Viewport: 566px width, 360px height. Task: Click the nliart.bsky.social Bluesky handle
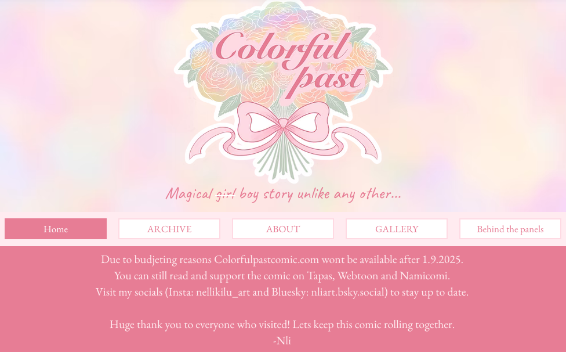(x=347, y=292)
